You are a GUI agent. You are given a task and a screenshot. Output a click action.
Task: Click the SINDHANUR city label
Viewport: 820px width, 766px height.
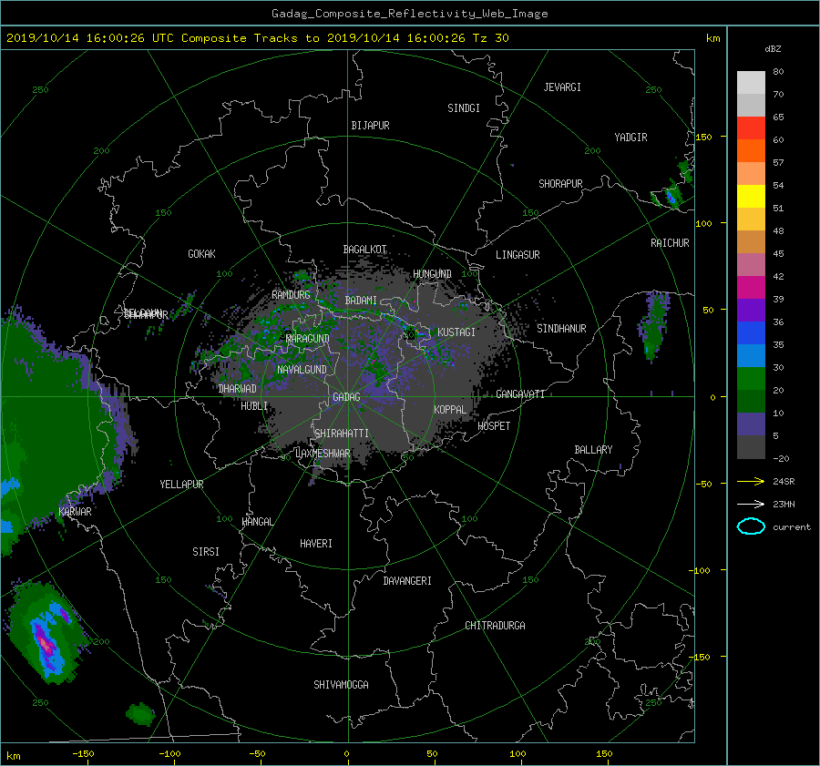[x=561, y=329]
